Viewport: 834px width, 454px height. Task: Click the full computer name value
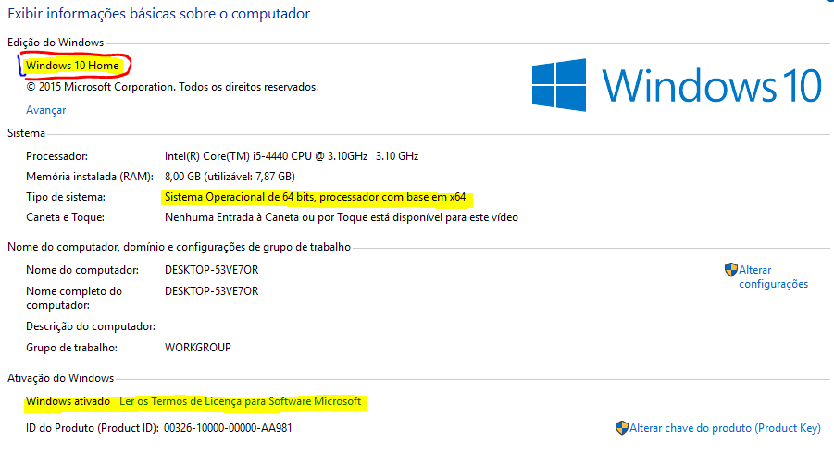point(212,291)
